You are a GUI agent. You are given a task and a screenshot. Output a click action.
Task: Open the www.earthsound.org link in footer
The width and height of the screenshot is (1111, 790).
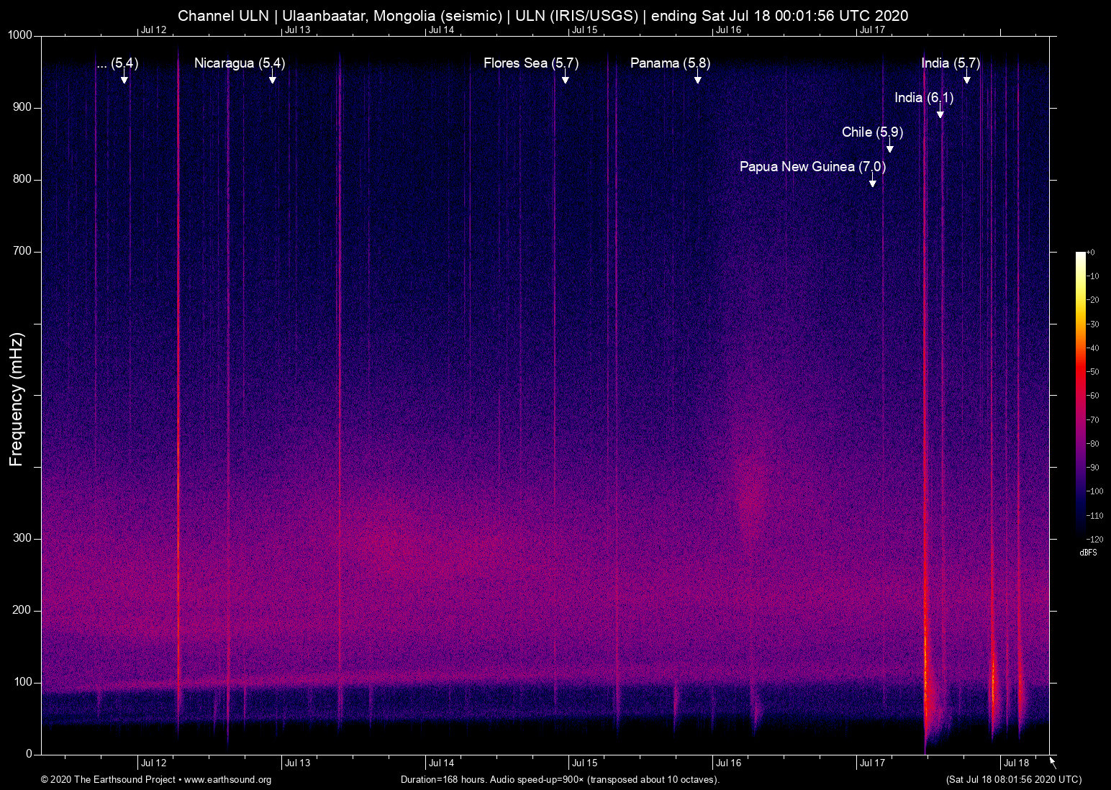pyautogui.click(x=227, y=780)
